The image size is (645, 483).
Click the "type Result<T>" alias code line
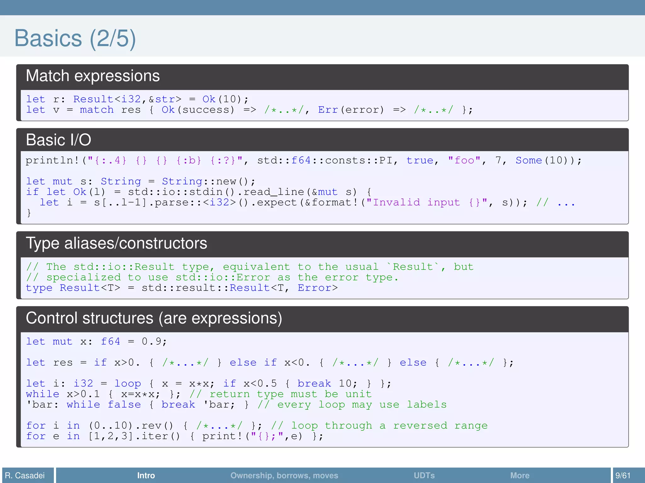(x=181, y=288)
